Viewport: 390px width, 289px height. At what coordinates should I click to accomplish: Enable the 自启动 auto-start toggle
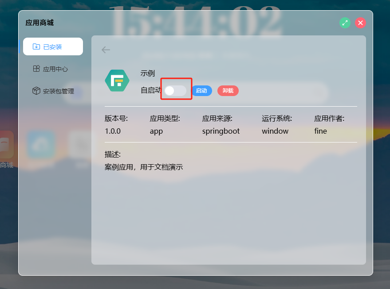[176, 90]
